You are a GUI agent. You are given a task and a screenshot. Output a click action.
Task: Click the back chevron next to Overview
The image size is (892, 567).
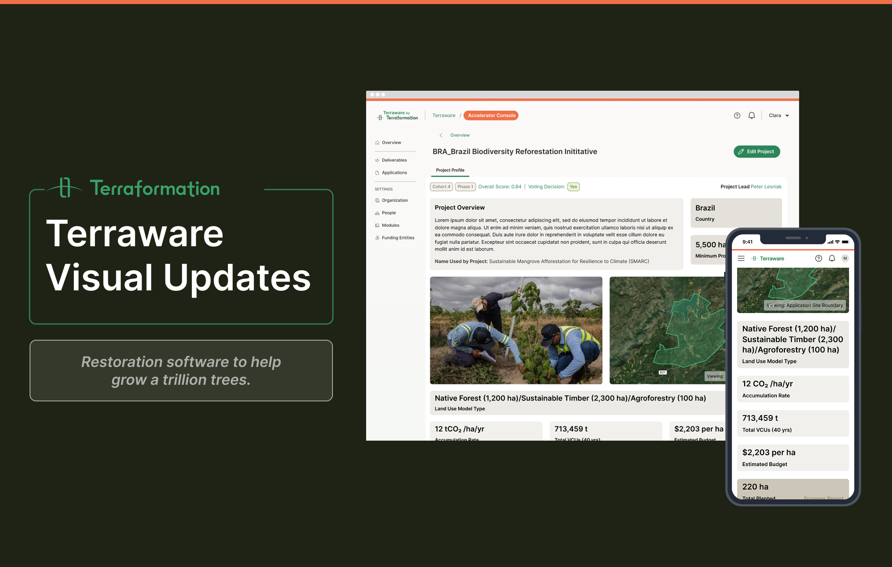click(441, 135)
